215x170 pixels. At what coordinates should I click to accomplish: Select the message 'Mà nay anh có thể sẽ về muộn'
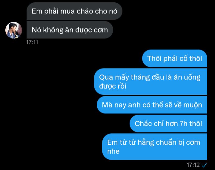click(152, 105)
